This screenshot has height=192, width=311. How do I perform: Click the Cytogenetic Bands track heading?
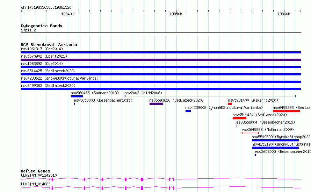(x=42, y=26)
